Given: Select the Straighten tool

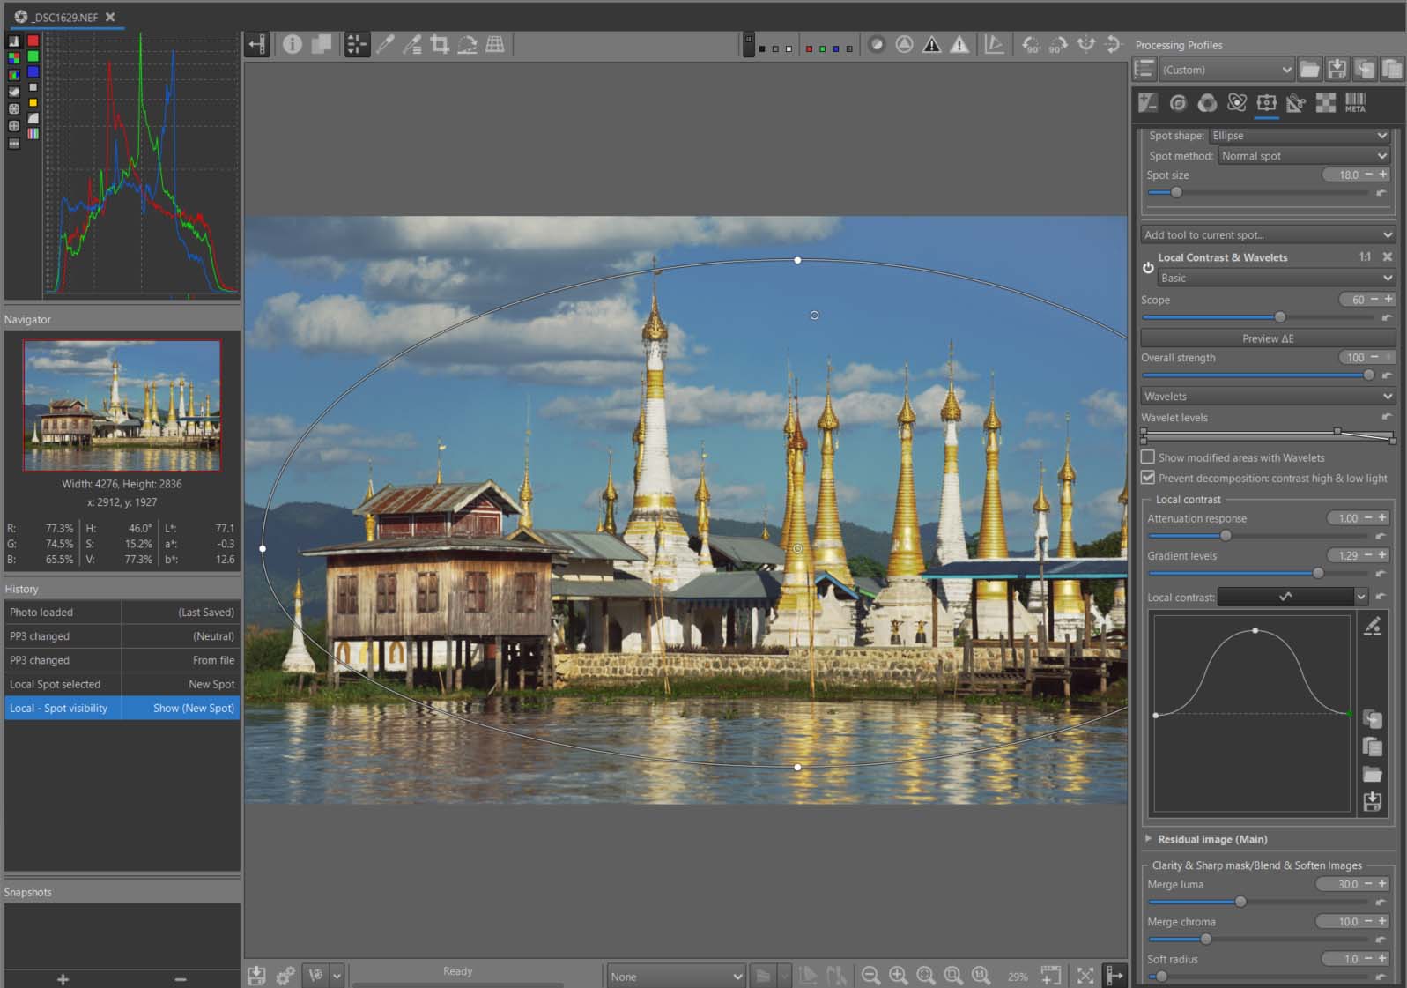Looking at the screenshot, I should click(467, 44).
